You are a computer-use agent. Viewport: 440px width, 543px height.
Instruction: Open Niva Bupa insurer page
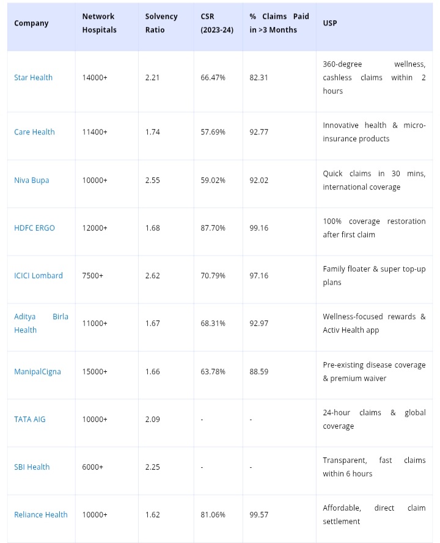[x=32, y=180]
